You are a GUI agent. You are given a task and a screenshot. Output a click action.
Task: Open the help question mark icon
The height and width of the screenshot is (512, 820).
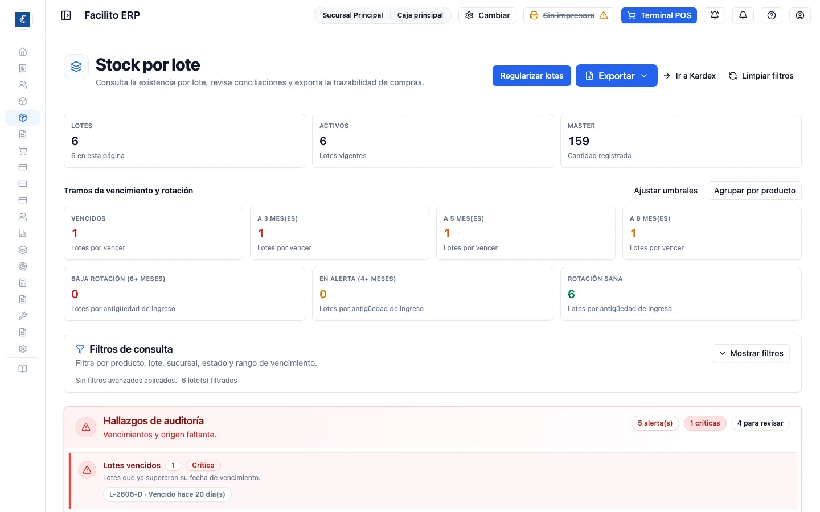(x=772, y=15)
